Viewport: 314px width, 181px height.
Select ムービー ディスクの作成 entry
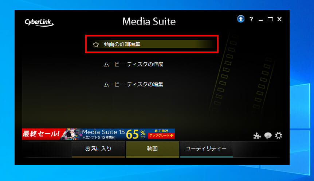(133, 64)
